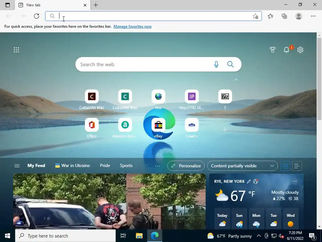
Task: Open a new tab with plus button
Action: point(96,5)
